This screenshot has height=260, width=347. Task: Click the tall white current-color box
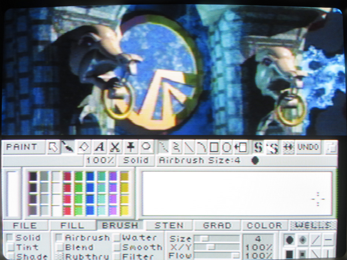pyautogui.click(x=13, y=194)
